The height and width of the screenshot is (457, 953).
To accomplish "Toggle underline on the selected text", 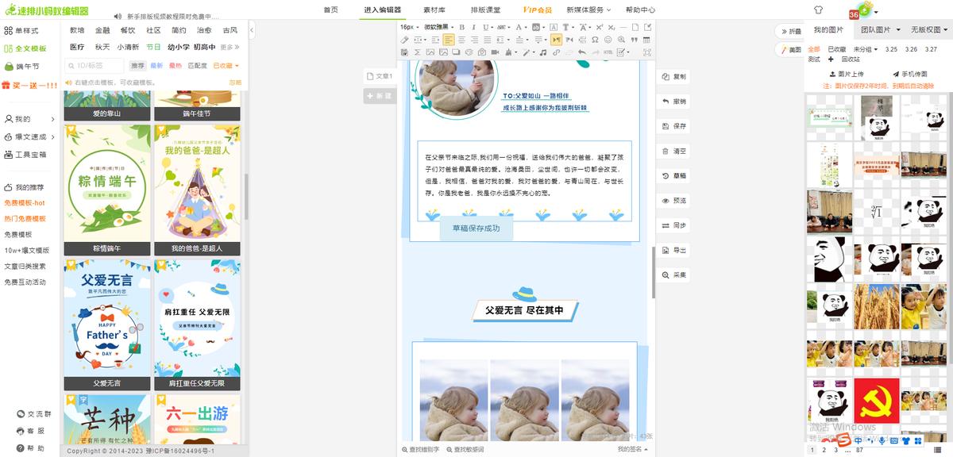I will coord(485,28).
